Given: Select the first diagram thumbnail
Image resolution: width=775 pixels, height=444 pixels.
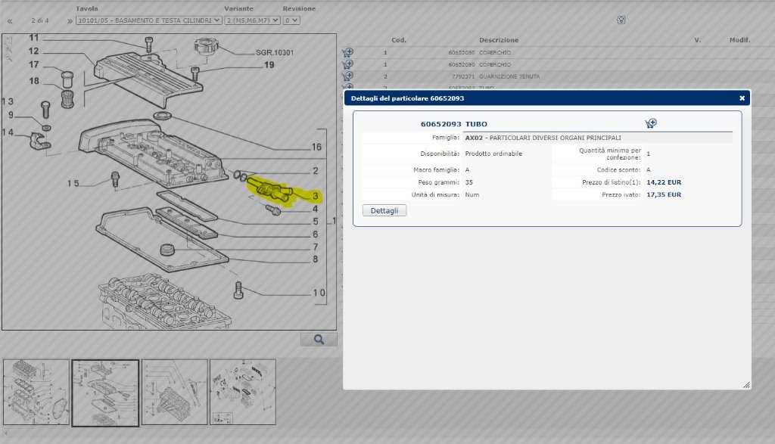Looking at the screenshot, I should [x=36, y=392].
